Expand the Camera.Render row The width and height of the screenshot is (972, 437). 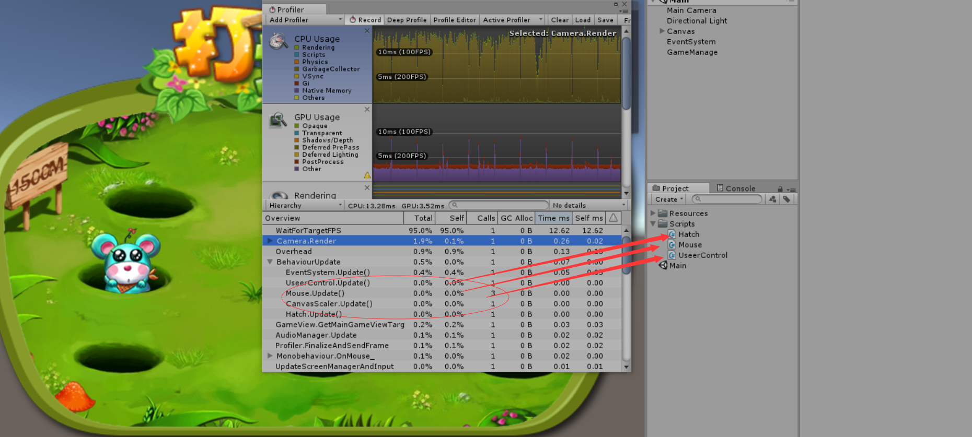(270, 241)
